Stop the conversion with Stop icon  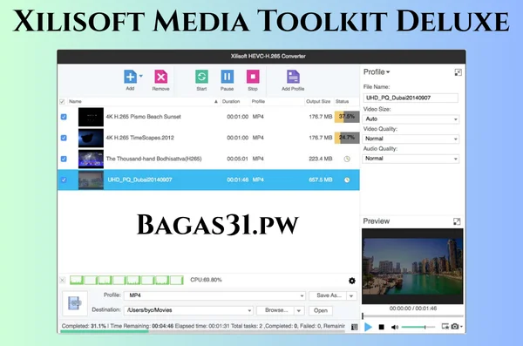click(253, 77)
